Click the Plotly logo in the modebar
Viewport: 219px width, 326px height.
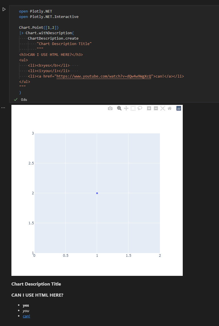pyautogui.click(x=178, y=108)
